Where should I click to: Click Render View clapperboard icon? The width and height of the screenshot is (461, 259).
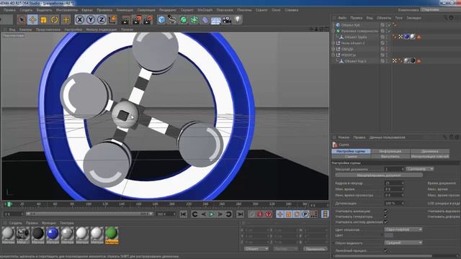[x=125, y=19]
